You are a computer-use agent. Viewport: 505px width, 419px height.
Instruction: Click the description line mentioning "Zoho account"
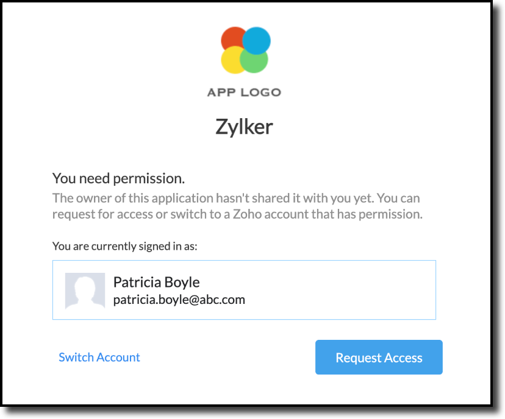click(x=237, y=214)
